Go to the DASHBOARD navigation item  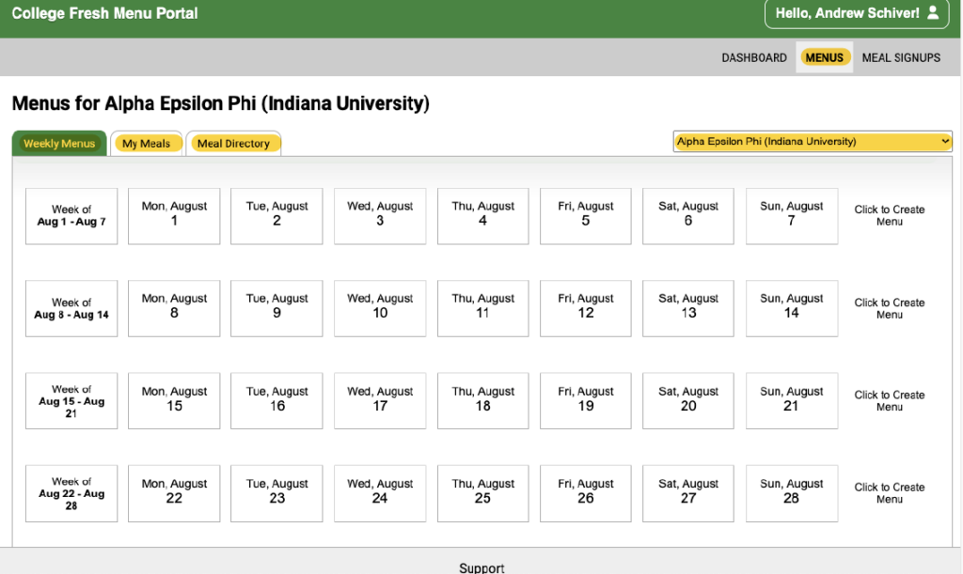(753, 57)
